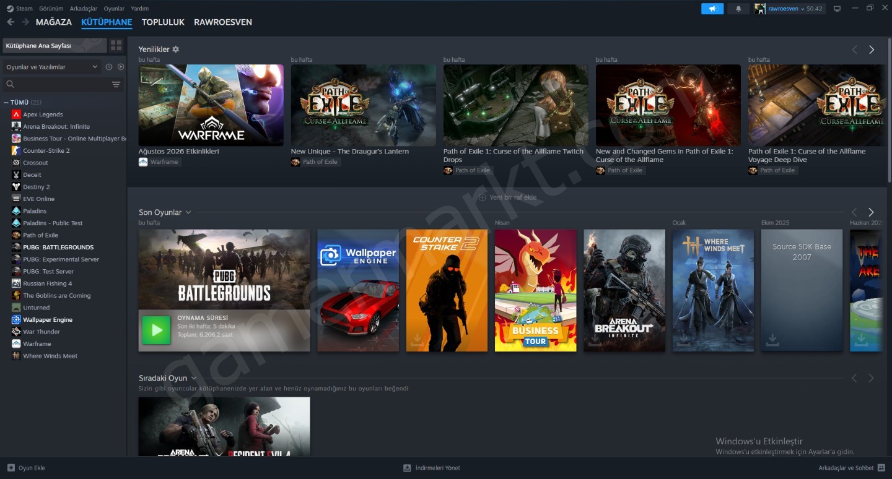Screen dimensions: 892x479
Task: Open Oyunlar ve Yazılımlar filter dropdown
Action: pyautogui.click(x=51, y=67)
